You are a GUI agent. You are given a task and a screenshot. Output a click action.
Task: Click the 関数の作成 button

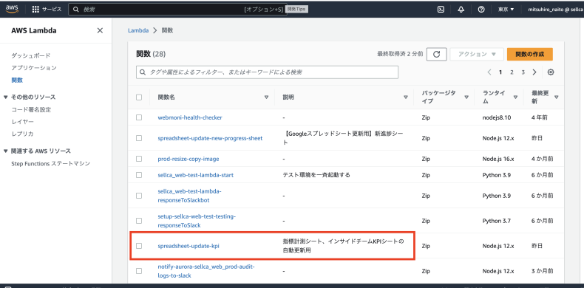(x=529, y=54)
